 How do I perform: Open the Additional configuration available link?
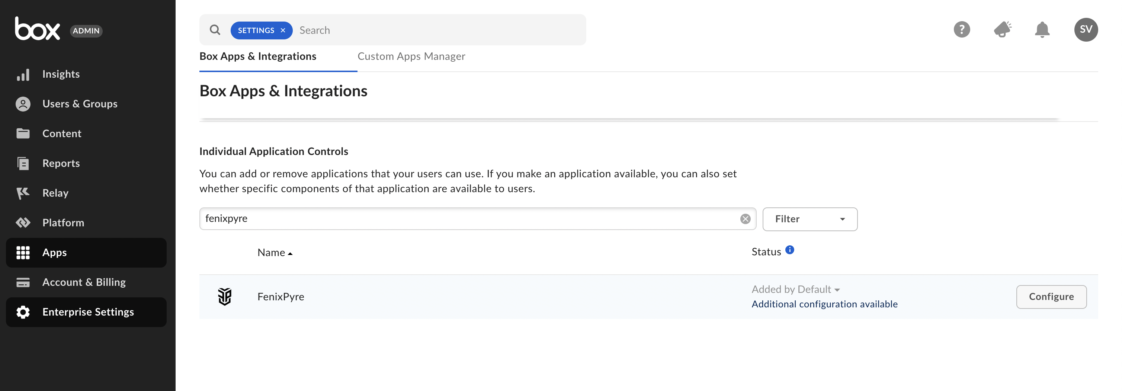(x=824, y=304)
